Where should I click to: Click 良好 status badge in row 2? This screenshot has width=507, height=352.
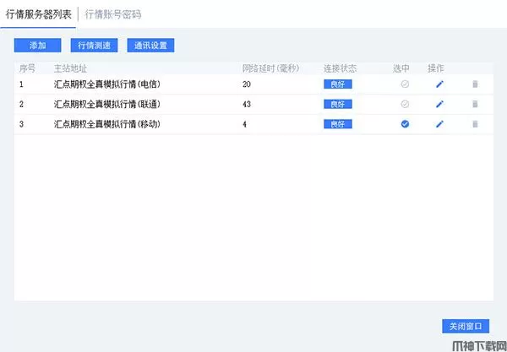[x=338, y=105]
